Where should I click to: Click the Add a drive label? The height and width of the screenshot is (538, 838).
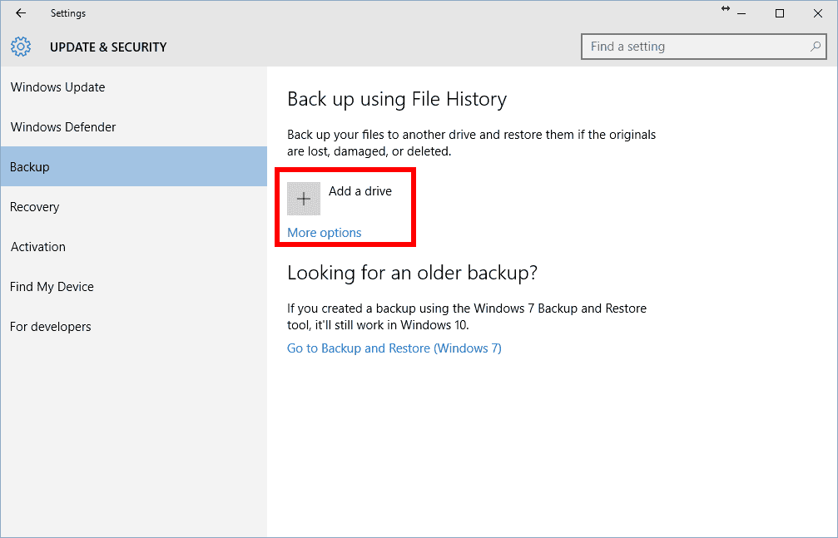coord(360,191)
